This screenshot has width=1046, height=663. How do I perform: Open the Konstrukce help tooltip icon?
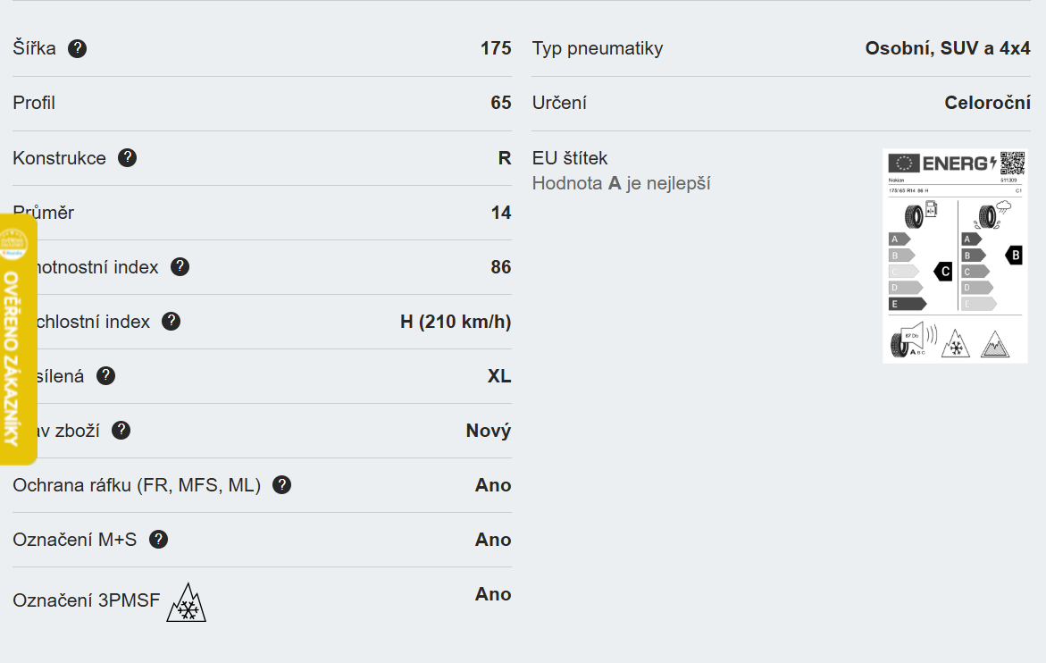pyautogui.click(x=128, y=158)
